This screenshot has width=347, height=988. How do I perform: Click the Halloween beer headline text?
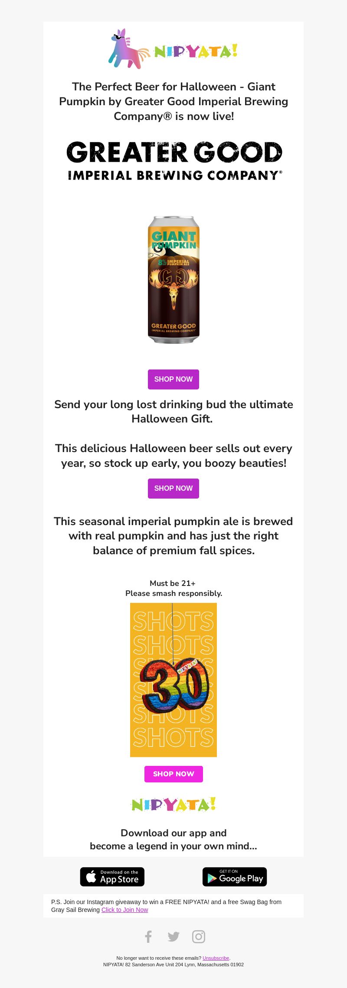[x=173, y=101]
